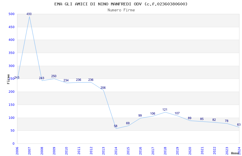
Task: Click data label 106 for 2017
Action: (x=153, y=113)
